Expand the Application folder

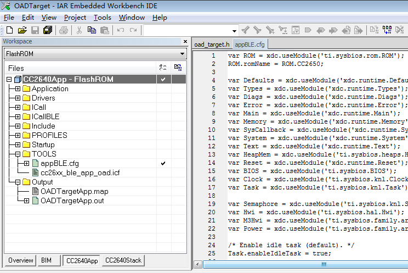pyautogui.click(x=18, y=89)
